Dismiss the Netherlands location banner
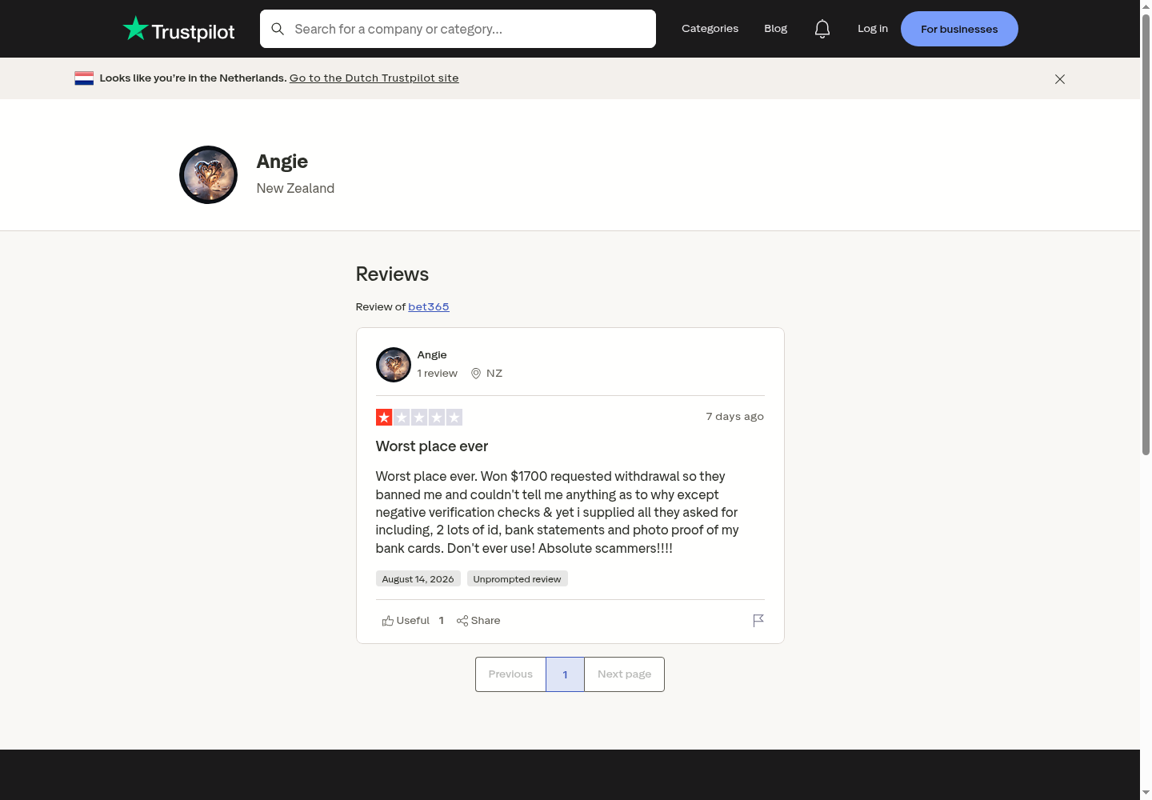 pyautogui.click(x=1060, y=79)
